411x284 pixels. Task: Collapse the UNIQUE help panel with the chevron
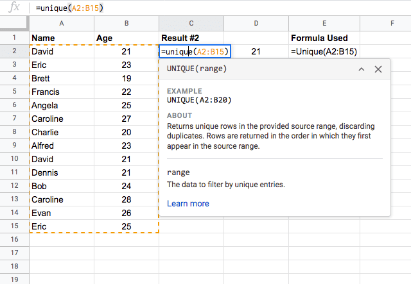pos(362,69)
